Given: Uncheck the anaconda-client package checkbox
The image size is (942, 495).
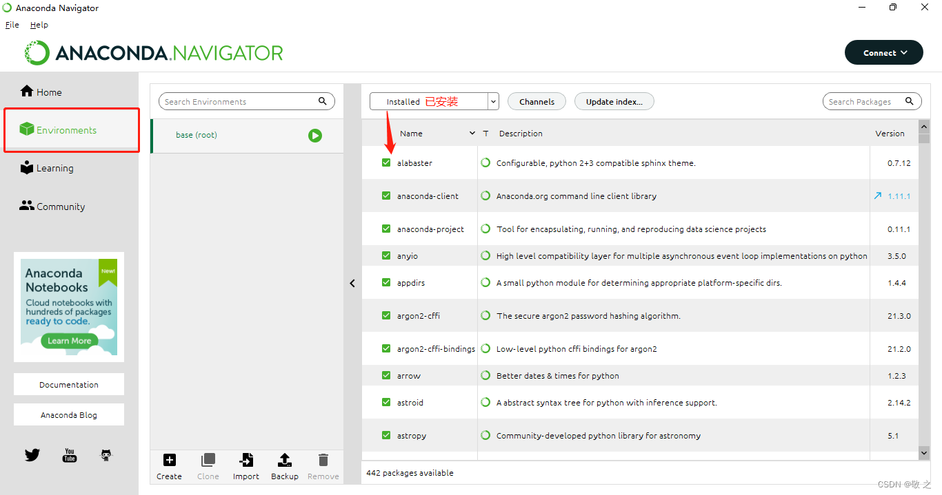Looking at the screenshot, I should pyautogui.click(x=386, y=196).
